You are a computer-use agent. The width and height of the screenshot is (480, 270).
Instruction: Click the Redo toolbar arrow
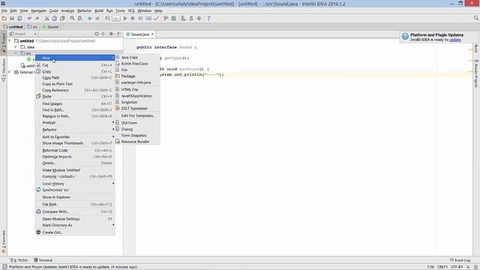click(37, 18)
